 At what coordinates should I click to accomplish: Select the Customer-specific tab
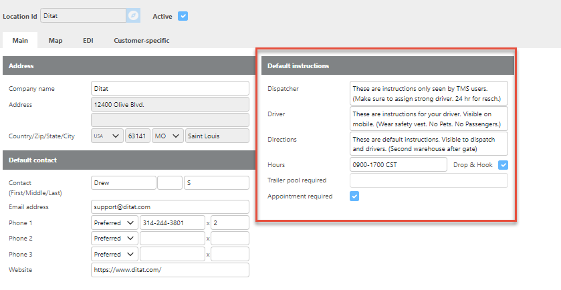(141, 41)
